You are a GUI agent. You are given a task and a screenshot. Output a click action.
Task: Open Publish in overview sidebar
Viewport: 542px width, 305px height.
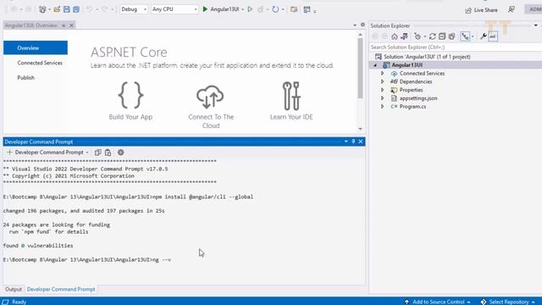click(x=26, y=78)
